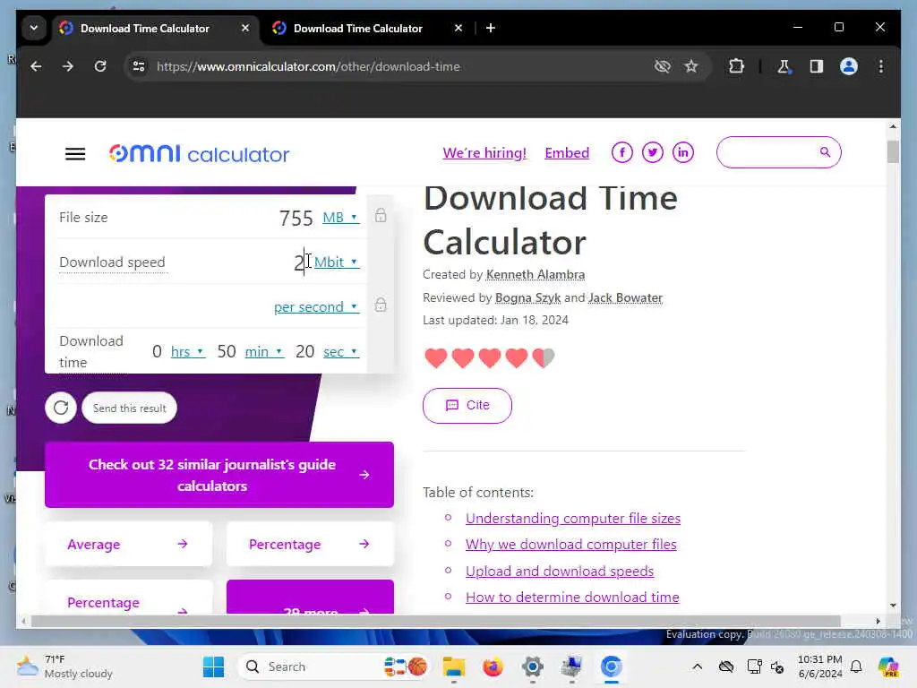This screenshot has width=917, height=688.
Task: Open the Chrome profile avatar
Action: tap(849, 66)
